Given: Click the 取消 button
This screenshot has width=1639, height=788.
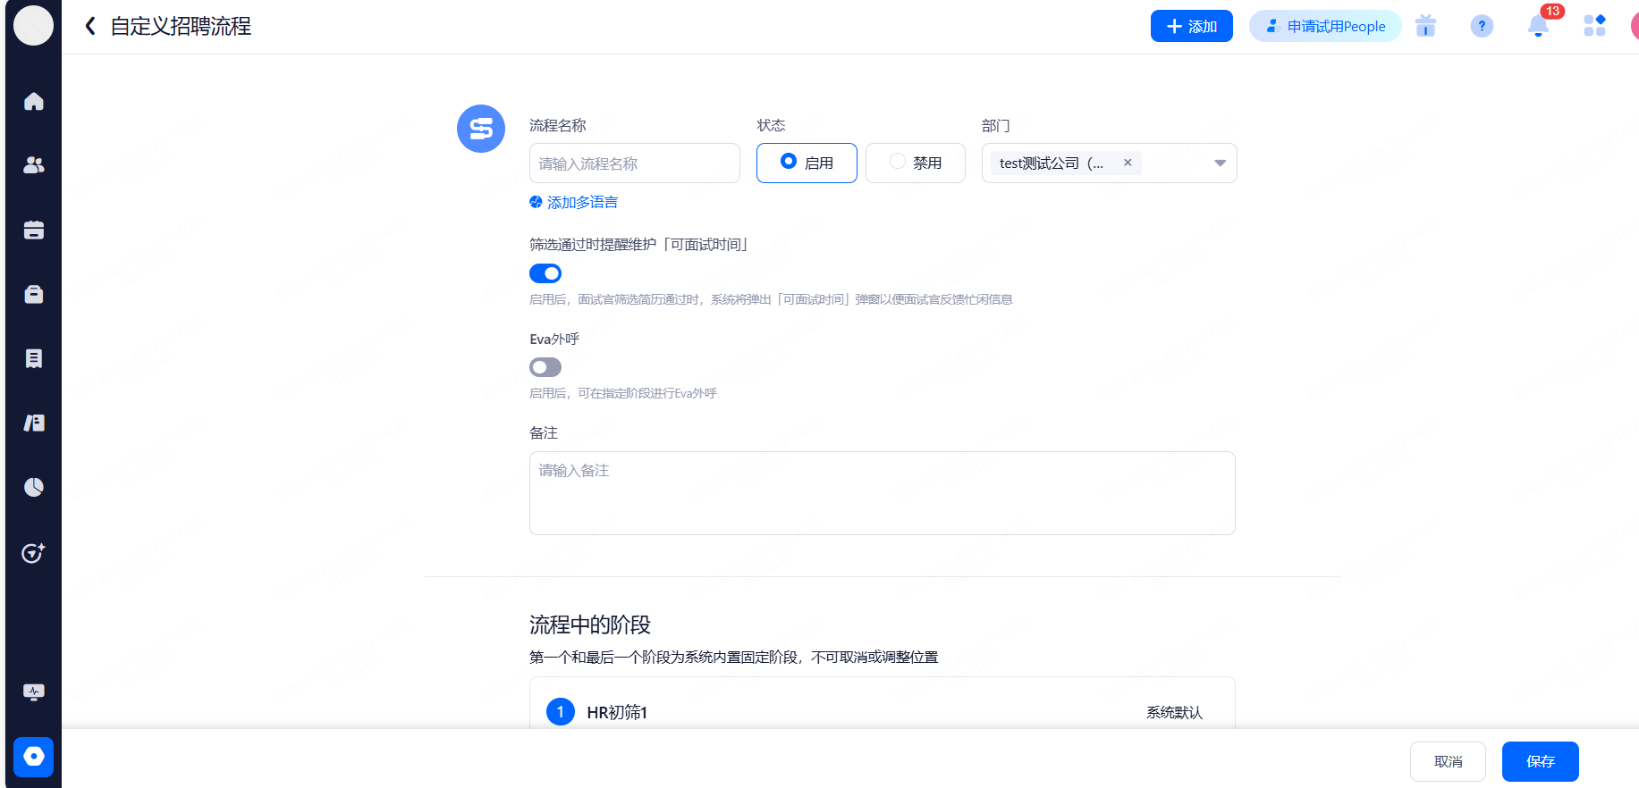Looking at the screenshot, I should [x=1448, y=761].
